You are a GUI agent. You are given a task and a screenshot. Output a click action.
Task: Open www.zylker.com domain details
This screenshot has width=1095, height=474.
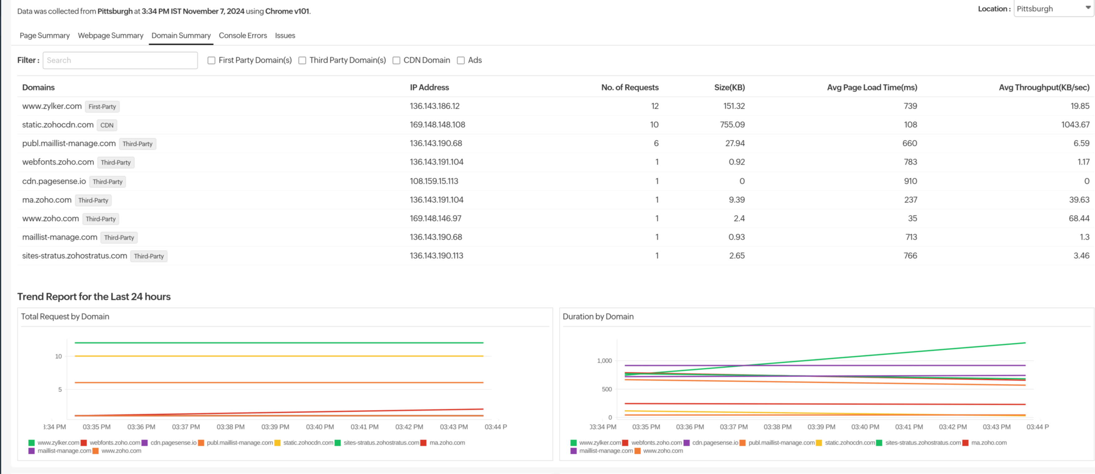point(52,106)
